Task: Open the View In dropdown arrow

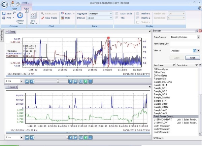Action: click(x=198, y=51)
